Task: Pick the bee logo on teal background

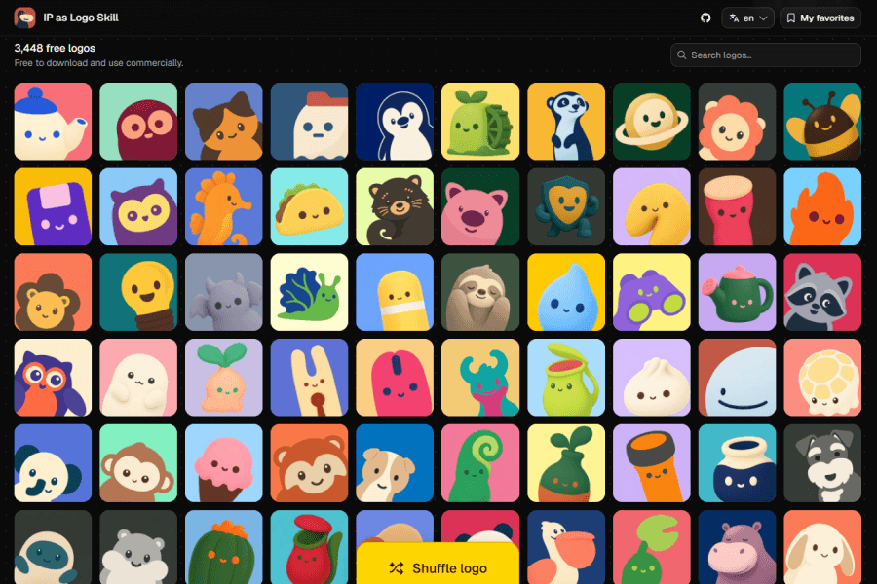Action: pyautogui.click(x=822, y=122)
